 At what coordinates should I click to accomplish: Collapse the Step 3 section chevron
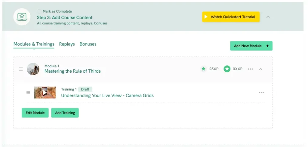pyautogui.click(x=268, y=17)
